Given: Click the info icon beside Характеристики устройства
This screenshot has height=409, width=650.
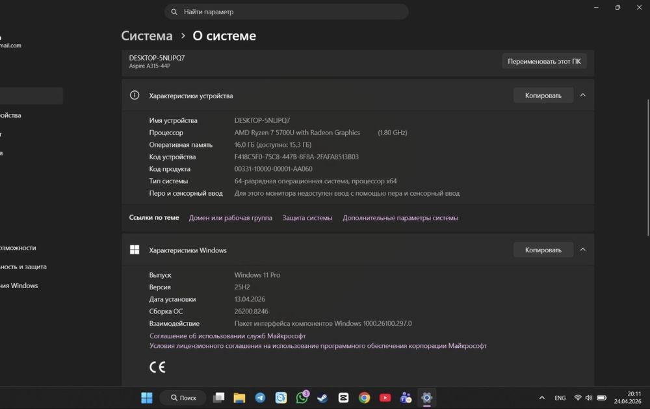Looking at the screenshot, I should pyautogui.click(x=135, y=96).
